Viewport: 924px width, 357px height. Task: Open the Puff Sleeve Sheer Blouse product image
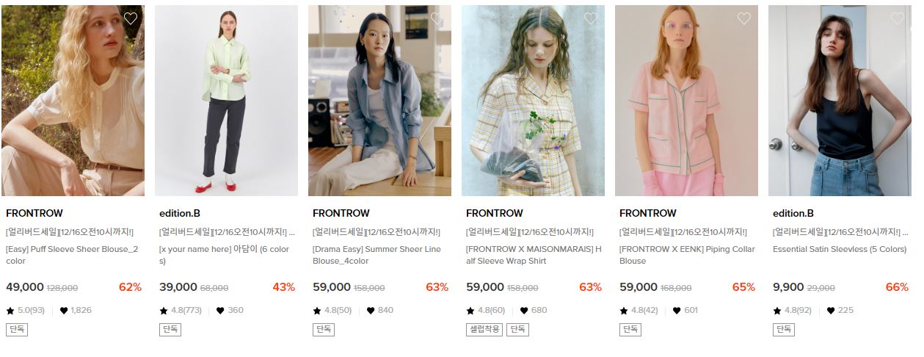coord(73,101)
